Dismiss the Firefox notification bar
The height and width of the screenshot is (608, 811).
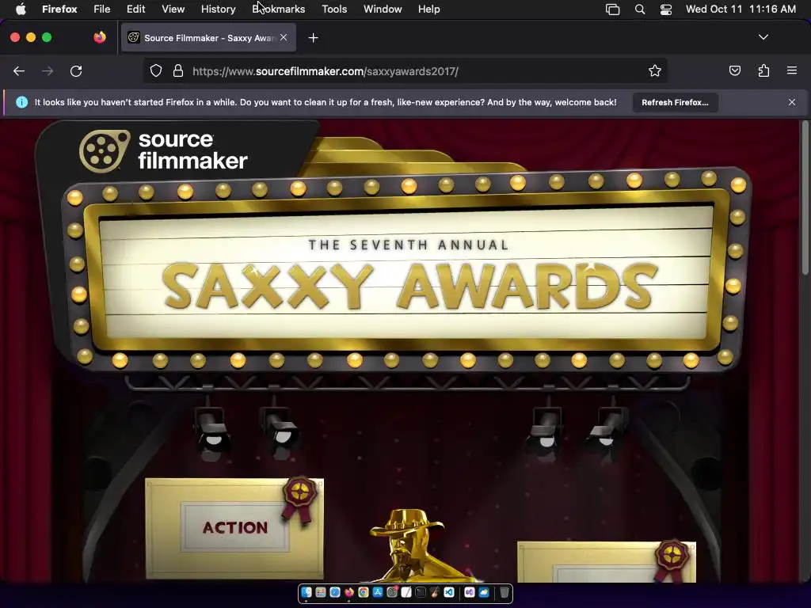click(792, 102)
